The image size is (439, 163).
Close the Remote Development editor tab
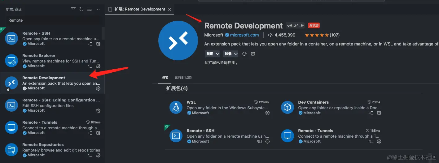(x=169, y=9)
